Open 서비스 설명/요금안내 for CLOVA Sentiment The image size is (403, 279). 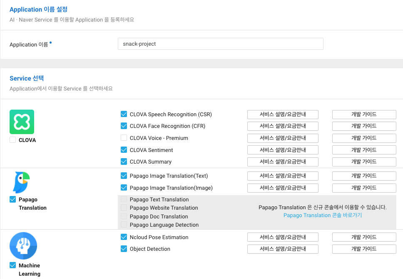point(283,150)
